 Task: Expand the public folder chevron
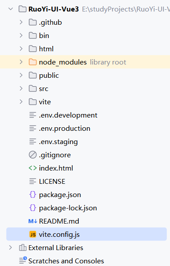pos(21,75)
